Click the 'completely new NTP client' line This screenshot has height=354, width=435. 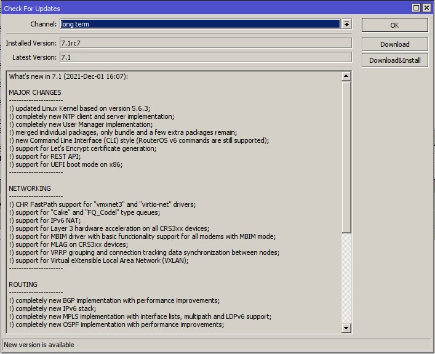click(x=92, y=116)
